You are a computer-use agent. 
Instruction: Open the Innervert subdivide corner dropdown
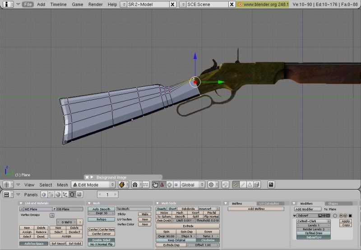click(x=208, y=209)
